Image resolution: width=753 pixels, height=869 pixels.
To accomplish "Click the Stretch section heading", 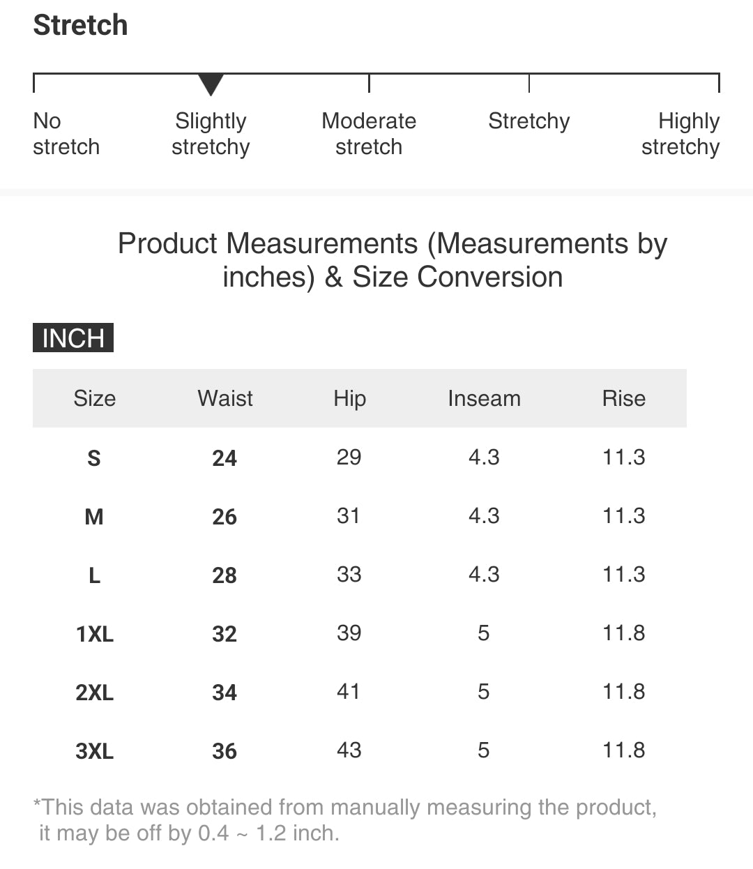I will point(81,26).
